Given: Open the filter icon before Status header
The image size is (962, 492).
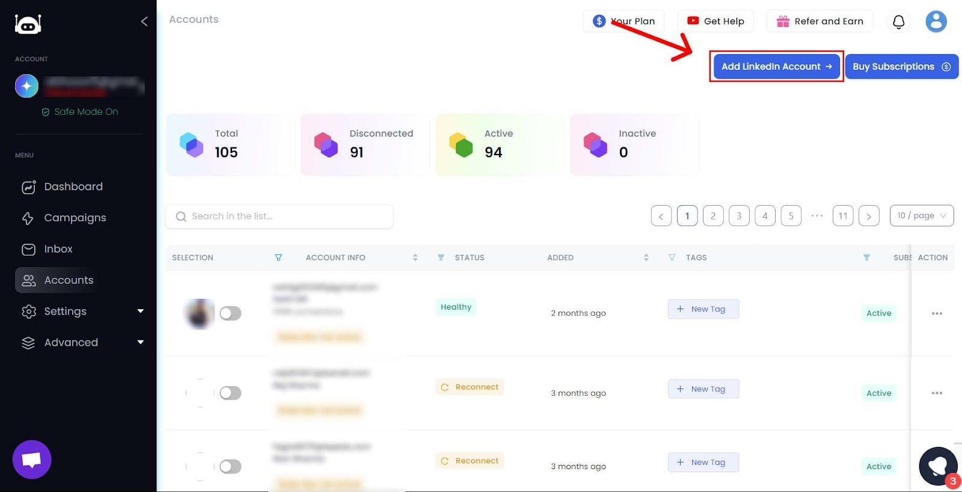Looking at the screenshot, I should [x=441, y=257].
